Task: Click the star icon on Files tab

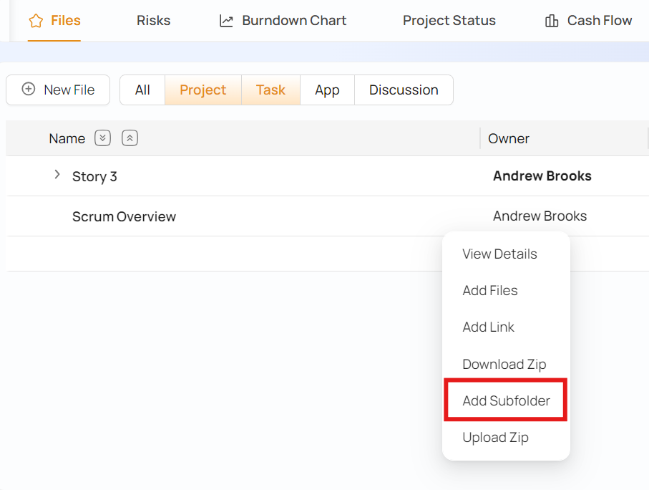Action: point(36,21)
